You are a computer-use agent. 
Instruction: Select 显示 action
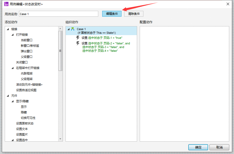tap(24, 107)
